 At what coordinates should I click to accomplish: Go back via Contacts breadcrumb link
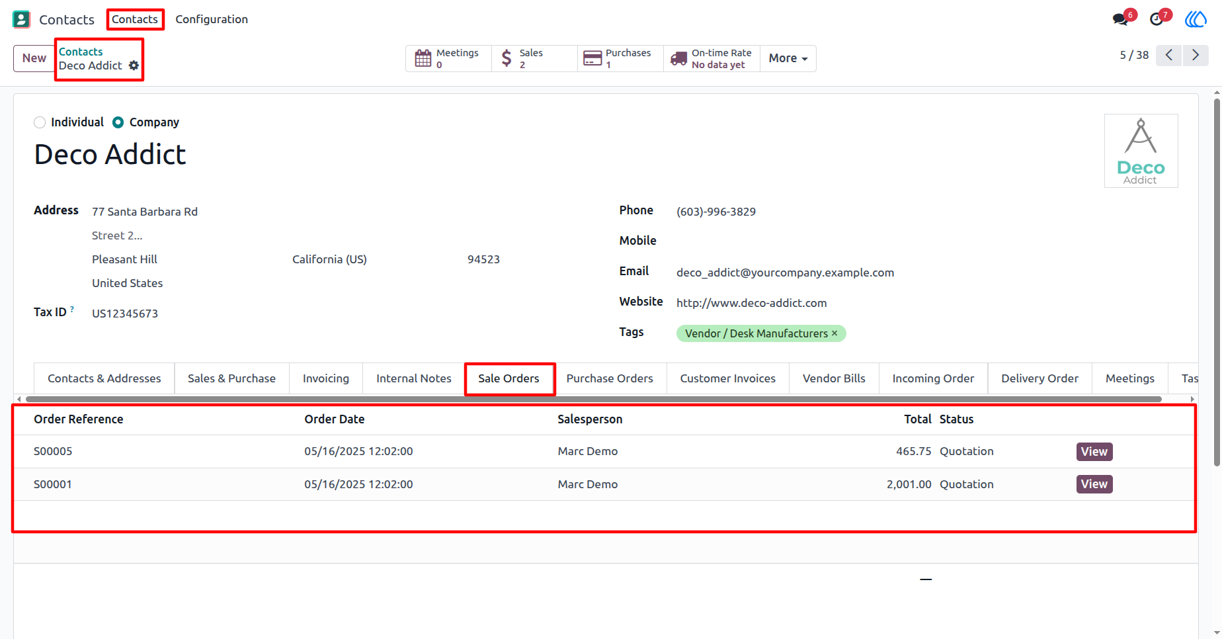coord(81,52)
